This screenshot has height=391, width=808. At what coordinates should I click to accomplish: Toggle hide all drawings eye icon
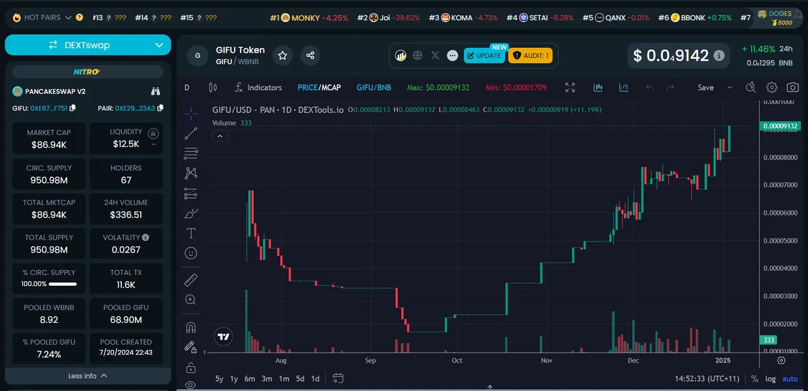pos(191,384)
